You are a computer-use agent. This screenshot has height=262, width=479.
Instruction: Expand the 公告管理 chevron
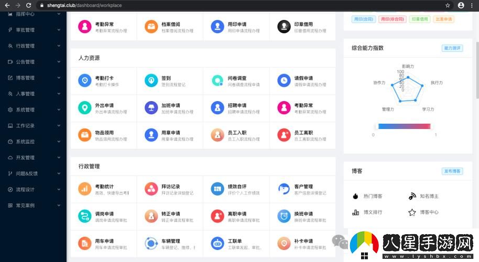tap(59, 62)
